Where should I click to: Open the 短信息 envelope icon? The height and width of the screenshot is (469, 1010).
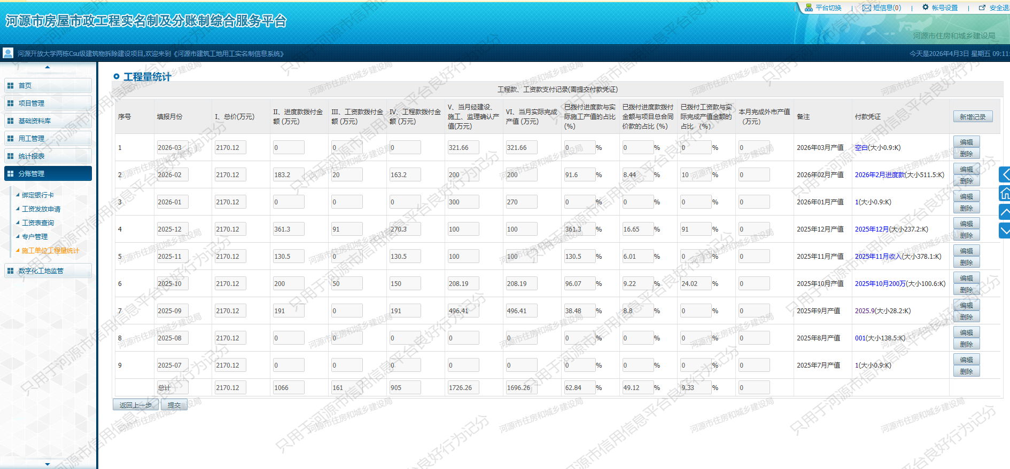[866, 7]
